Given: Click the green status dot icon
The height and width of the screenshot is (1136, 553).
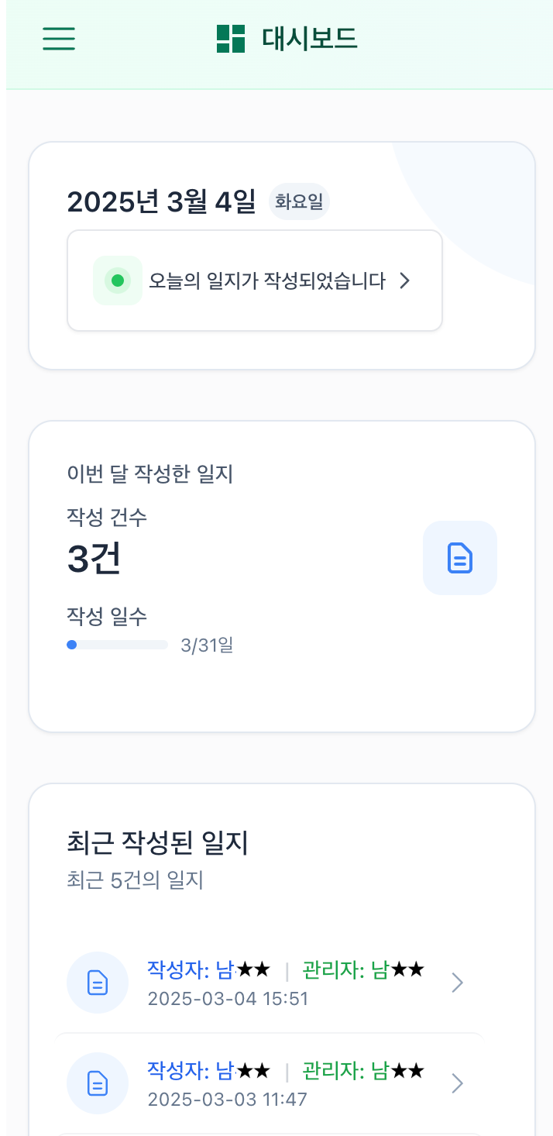Looking at the screenshot, I should click(117, 281).
